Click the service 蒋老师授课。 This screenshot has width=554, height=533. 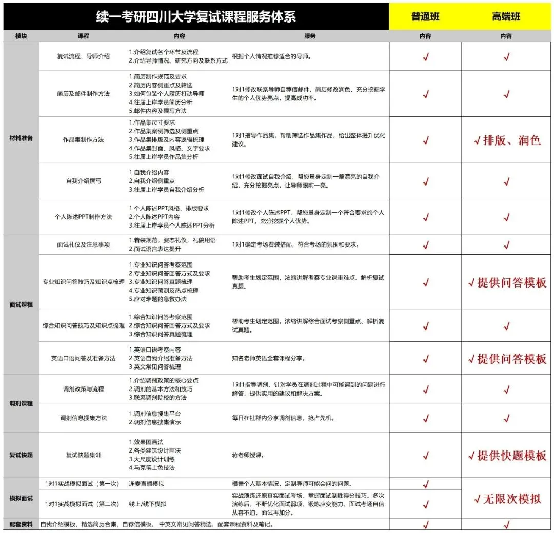coord(248,455)
